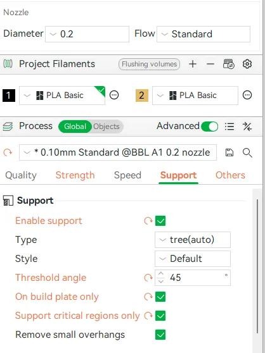265x353 pixels.
Task: Open the support Type dropdown showing tree(auto)
Action: (193, 240)
